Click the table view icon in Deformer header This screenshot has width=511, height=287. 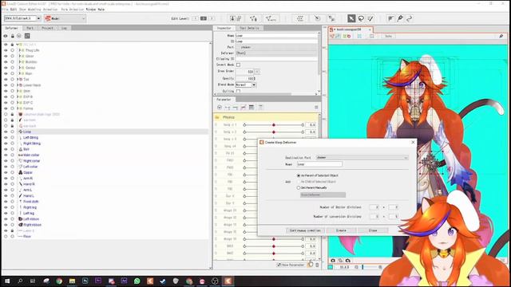pos(27,36)
